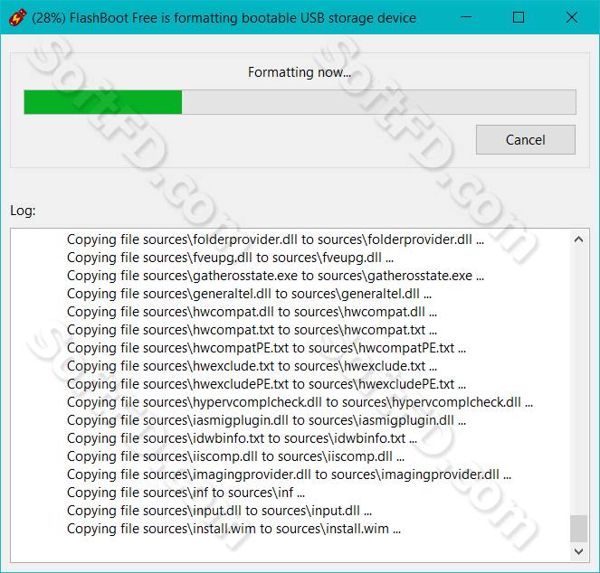The height and width of the screenshot is (573, 600).
Task: Click the Cancel button
Action: (x=526, y=139)
